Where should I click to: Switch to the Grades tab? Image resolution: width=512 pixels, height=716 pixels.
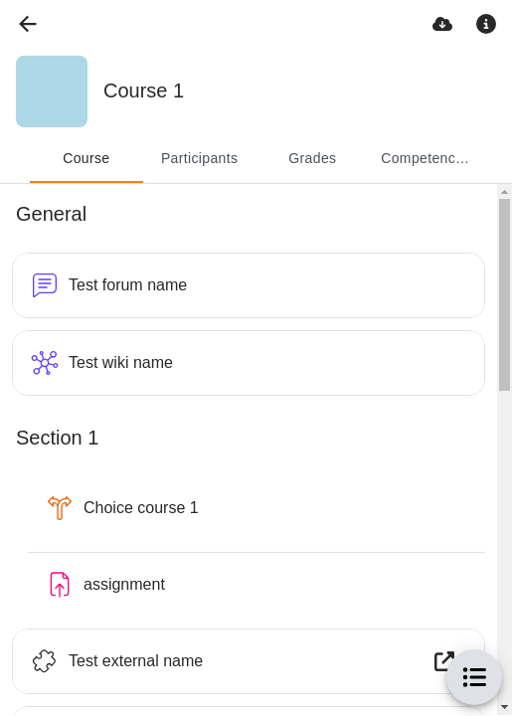(x=312, y=158)
